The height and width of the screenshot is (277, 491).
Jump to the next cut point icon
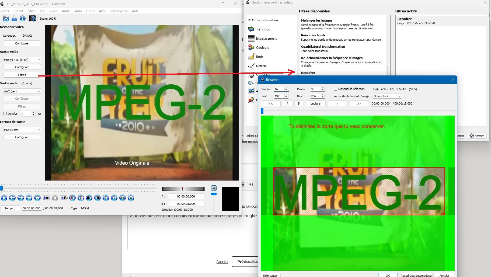tap(81, 198)
